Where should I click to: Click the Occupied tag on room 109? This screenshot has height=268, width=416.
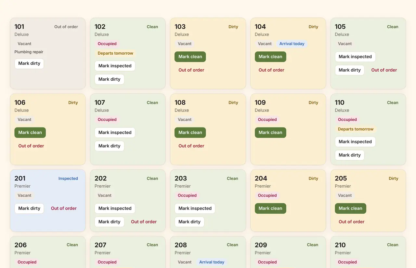pos(267,119)
